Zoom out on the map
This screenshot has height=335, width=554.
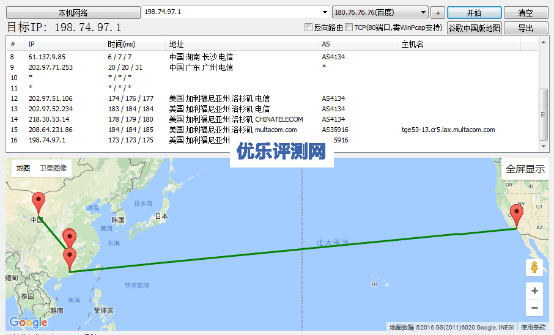[534, 307]
